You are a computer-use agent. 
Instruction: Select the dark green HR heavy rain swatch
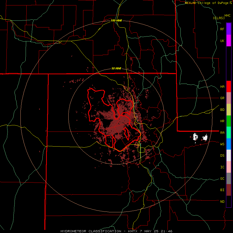click(229, 121)
